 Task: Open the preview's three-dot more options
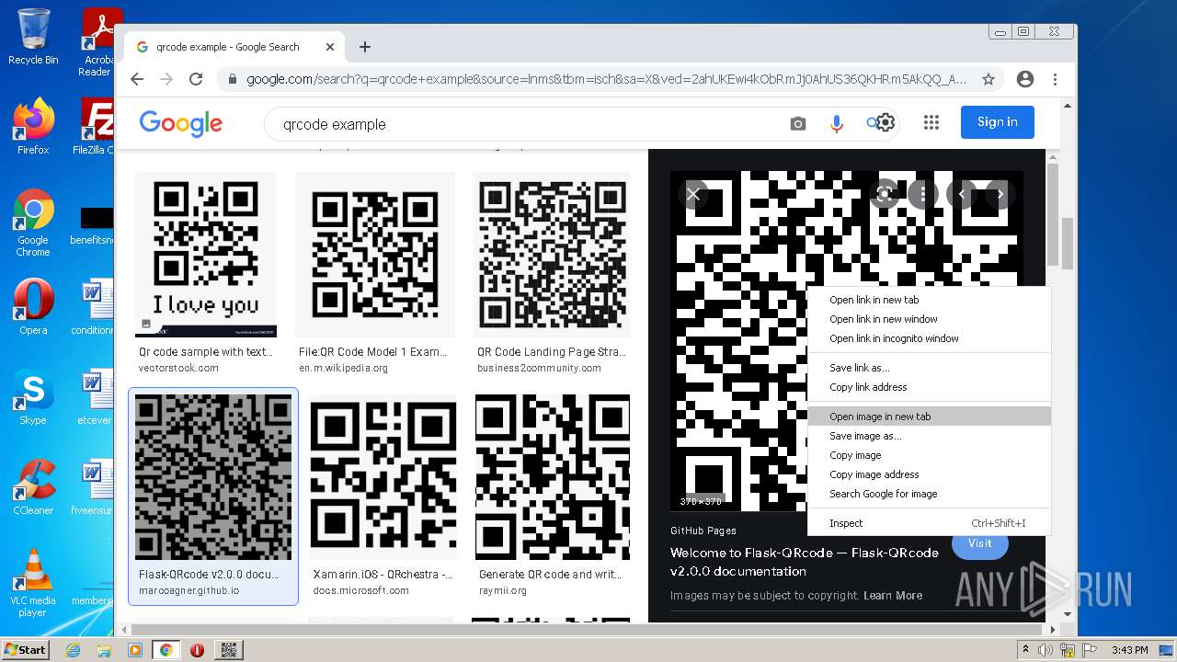tap(923, 194)
